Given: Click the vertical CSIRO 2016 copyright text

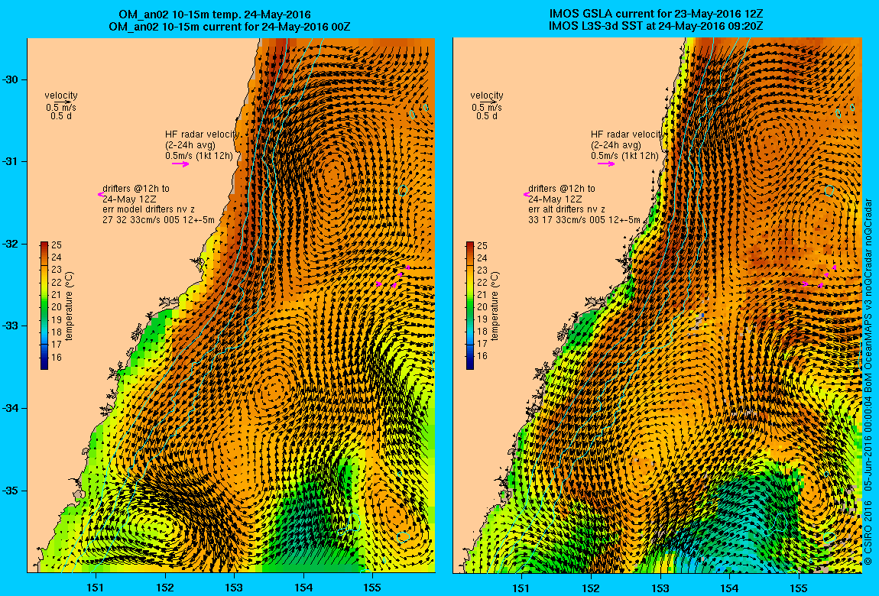Looking at the screenshot, I should [x=868, y=381].
